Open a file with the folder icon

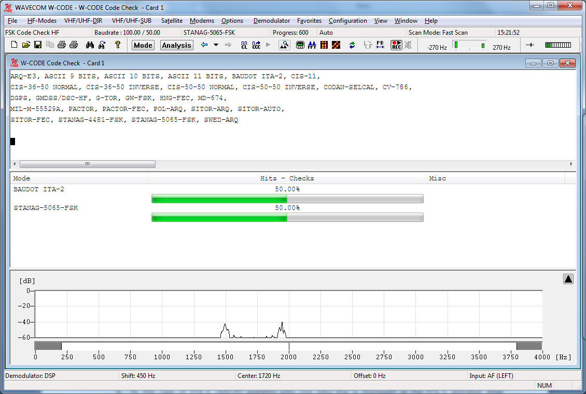[x=26, y=45]
